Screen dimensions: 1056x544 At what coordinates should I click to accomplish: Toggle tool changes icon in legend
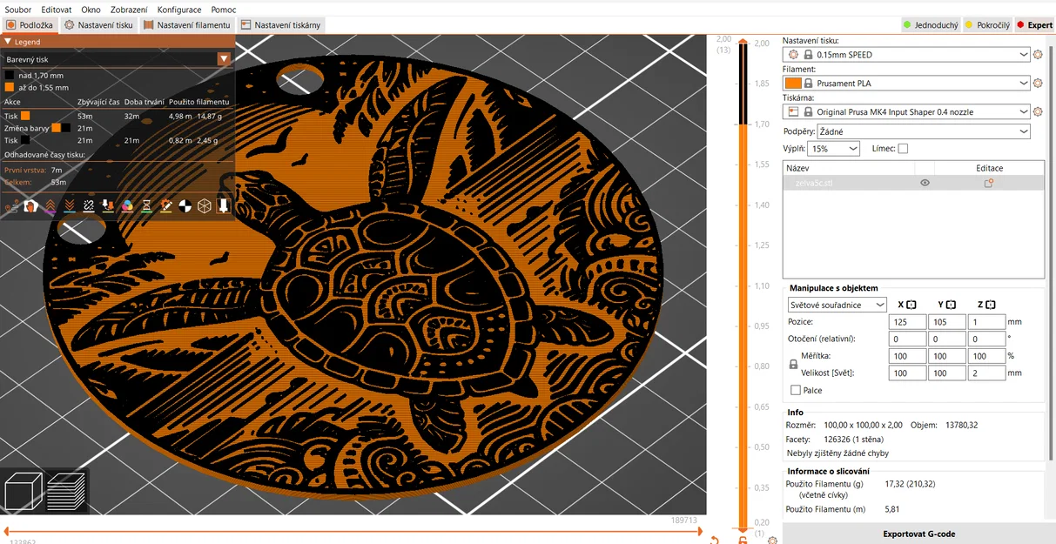107,206
